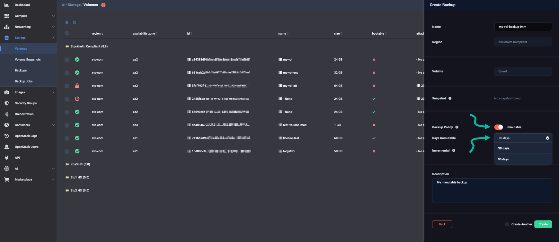Toggle the Immutable backup policy switch
Image resolution: width=559 pixels, height=242 pixels.
click(x=499, y=127)
